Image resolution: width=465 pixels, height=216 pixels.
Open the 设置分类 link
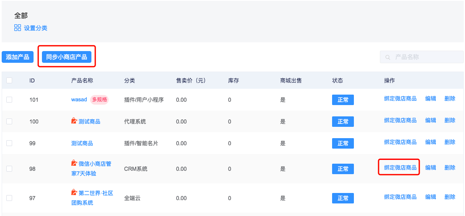tap(36, 28)
